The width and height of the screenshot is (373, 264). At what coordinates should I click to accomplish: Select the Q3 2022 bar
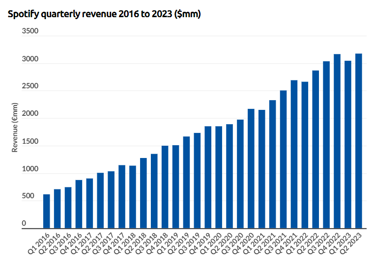[x=326, y=145]
